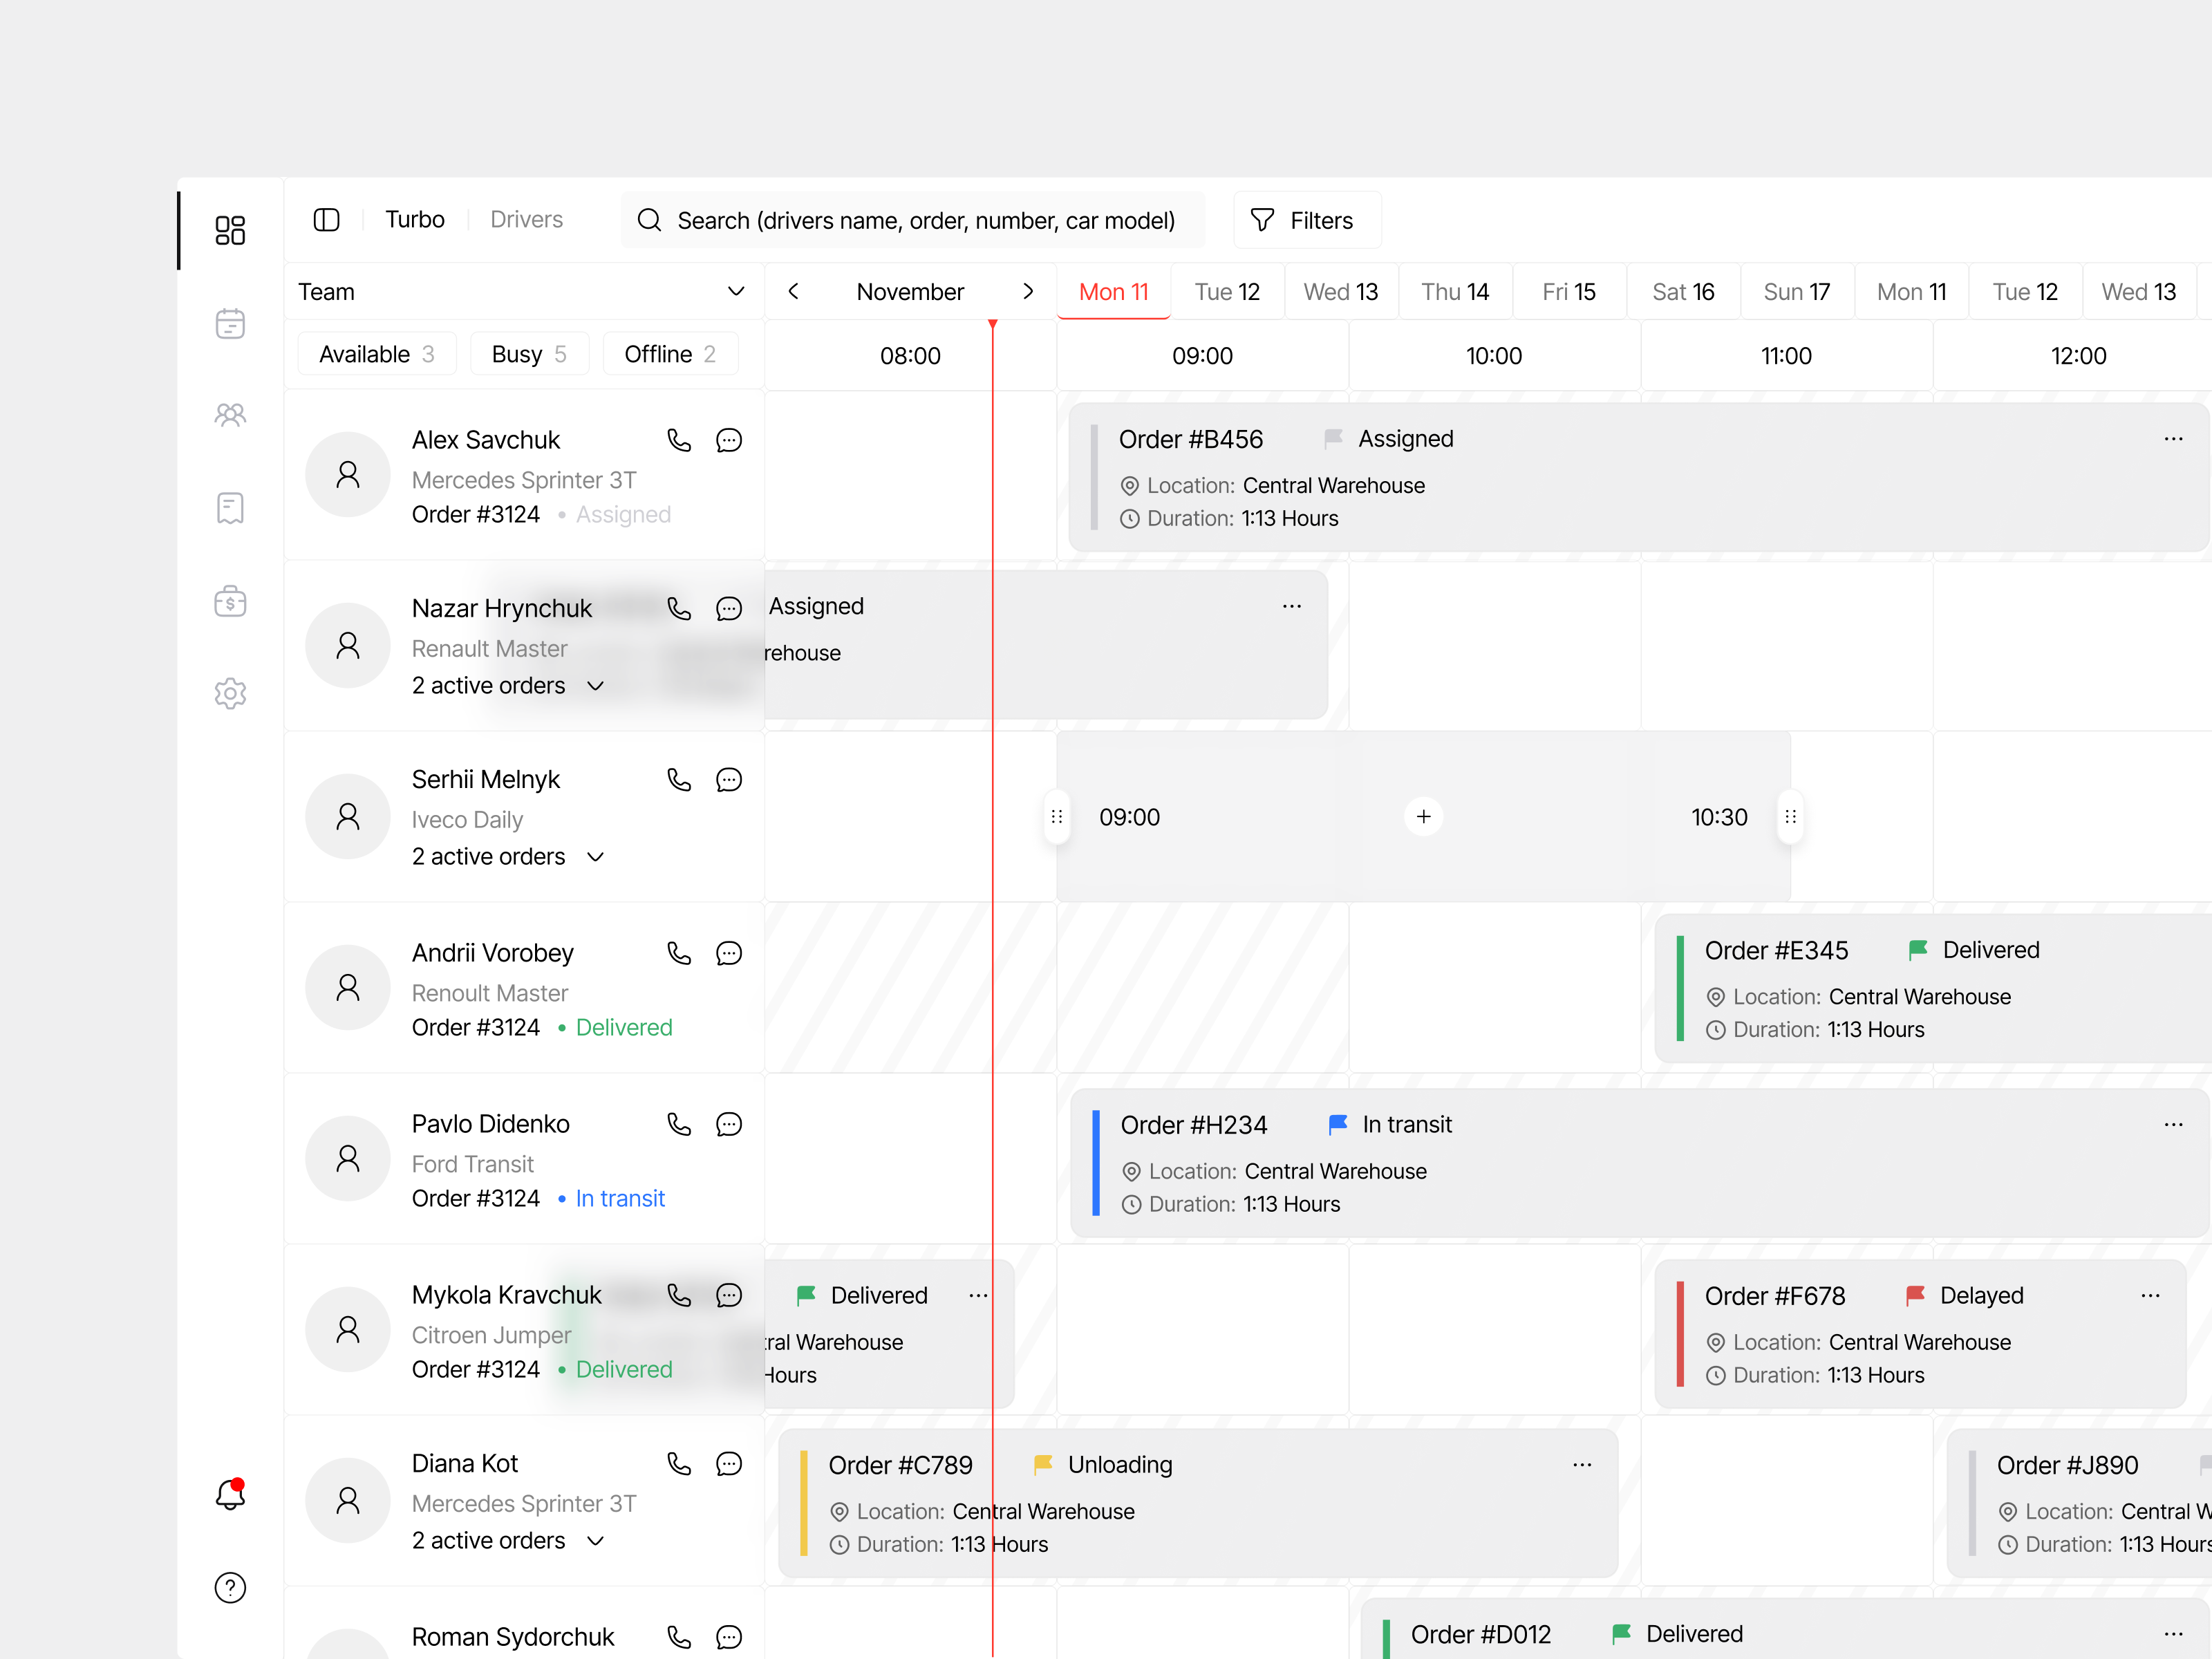Select the Sun 17 day tab

point(1797,292)
